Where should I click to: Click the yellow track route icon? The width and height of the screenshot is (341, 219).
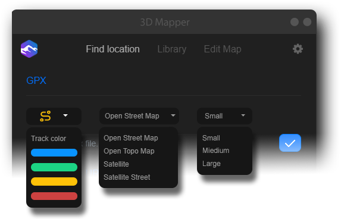tap(45, 116)
